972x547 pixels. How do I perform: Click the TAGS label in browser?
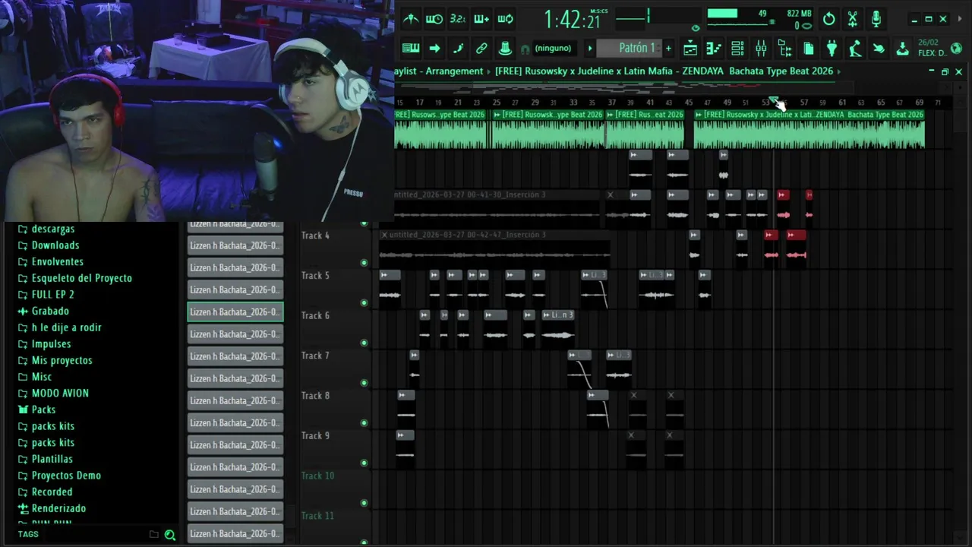(x=28, y=535)
